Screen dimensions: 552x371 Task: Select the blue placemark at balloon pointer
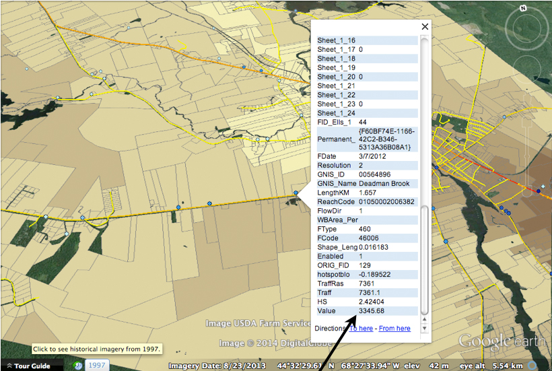296,194
